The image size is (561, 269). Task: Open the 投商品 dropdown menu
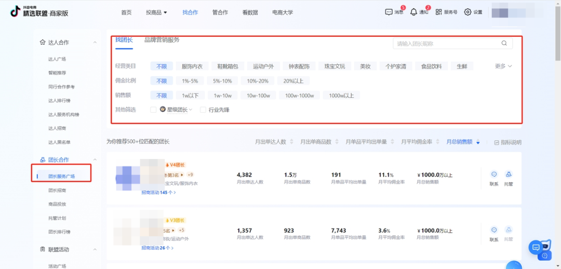157,12
